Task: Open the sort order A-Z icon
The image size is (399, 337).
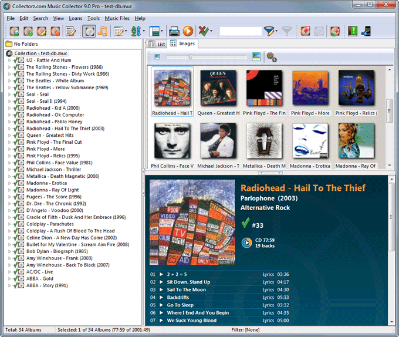Action: [x=136, y=31]
